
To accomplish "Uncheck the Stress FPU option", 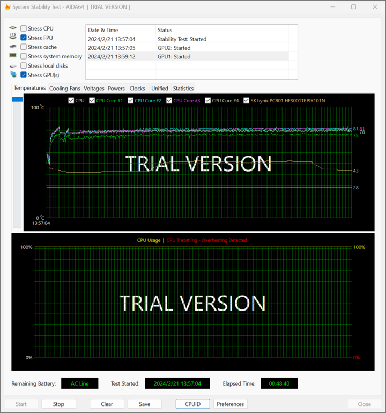I will [24, 38].
